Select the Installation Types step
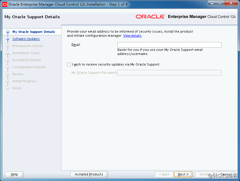Screen dimensions: 240x181 click(26, 53)
